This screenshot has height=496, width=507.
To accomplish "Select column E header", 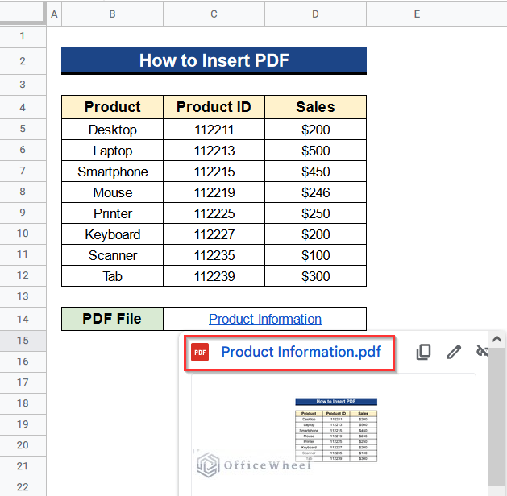I will click(x=417, y=14).
